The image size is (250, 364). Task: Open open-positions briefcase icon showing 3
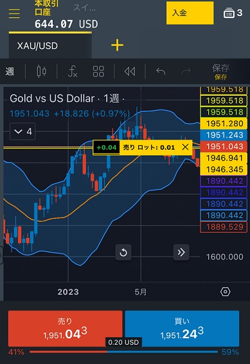[x=233, y=13]
